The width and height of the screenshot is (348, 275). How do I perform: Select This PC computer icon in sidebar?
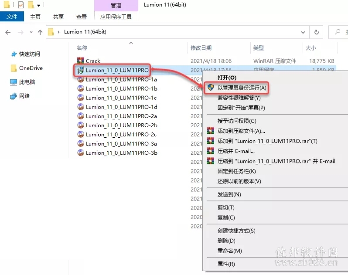coord(14,82)
